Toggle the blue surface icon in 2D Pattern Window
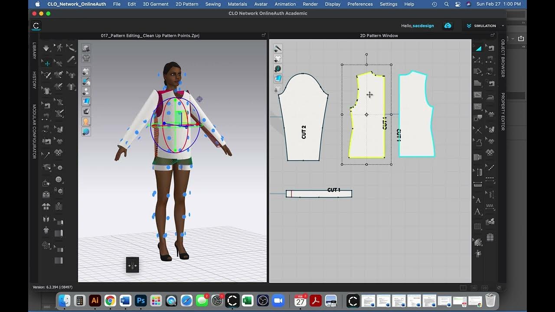Screen dimensions: 555x312 tap(278, 78)
